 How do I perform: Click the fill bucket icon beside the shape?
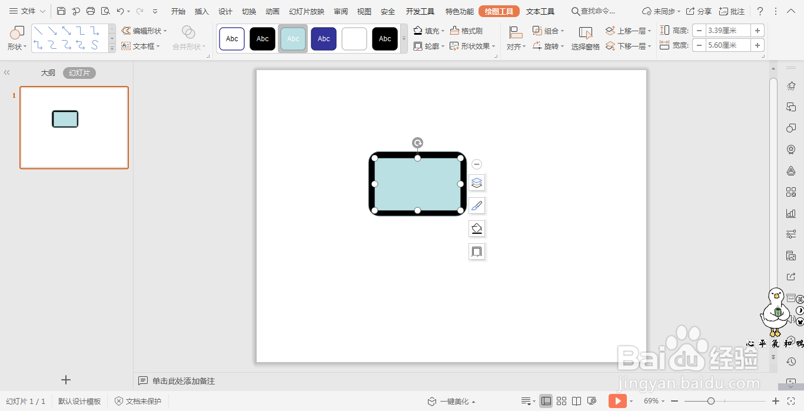[477, 228]
